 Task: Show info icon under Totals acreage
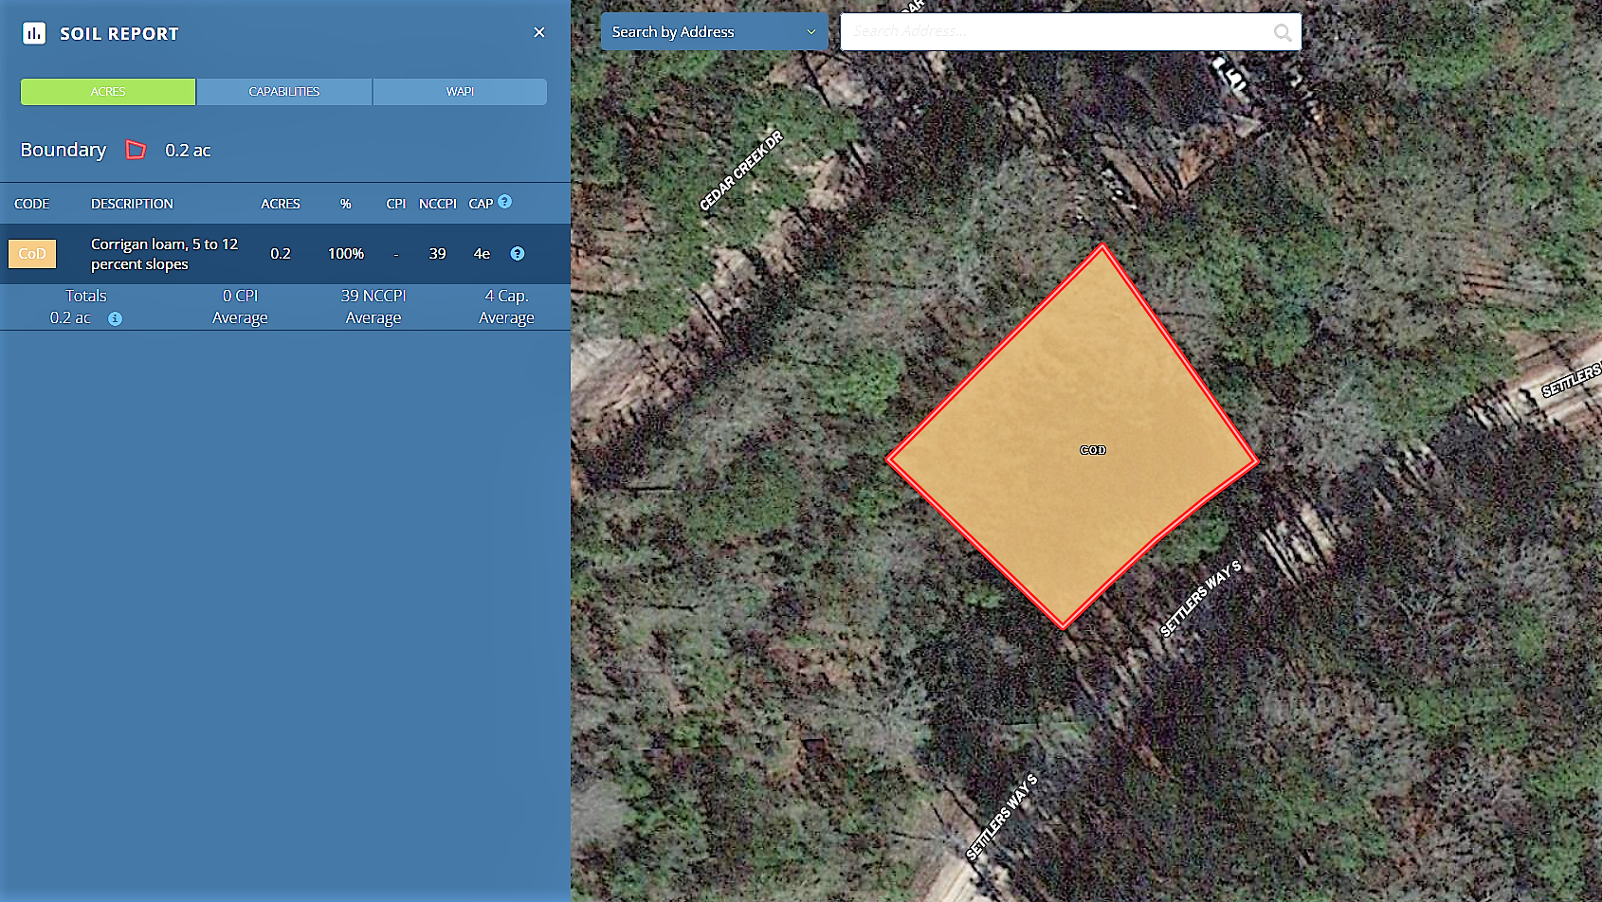(115, 319)
